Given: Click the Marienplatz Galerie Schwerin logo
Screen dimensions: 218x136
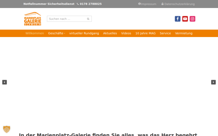Looking at the screenshot, I should tap(33, 19).
